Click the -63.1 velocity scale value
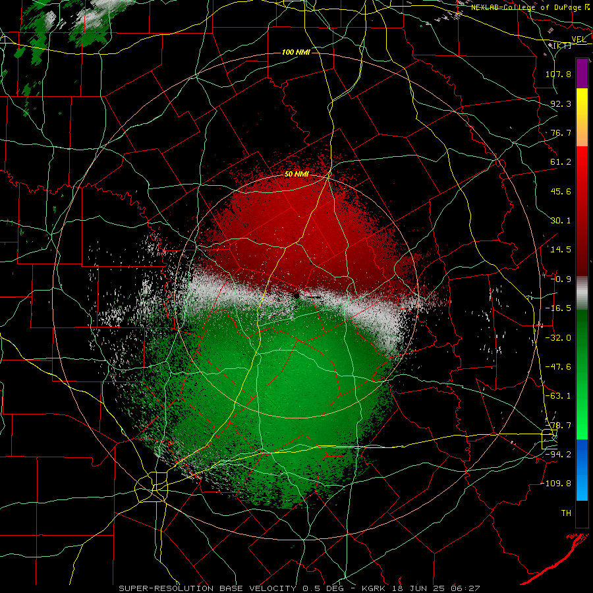Image resolution: width=593 pixels, height=593 pixels. 558,396
